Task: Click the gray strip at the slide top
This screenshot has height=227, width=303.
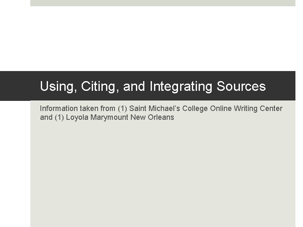Action: click(x=163, y=3)
